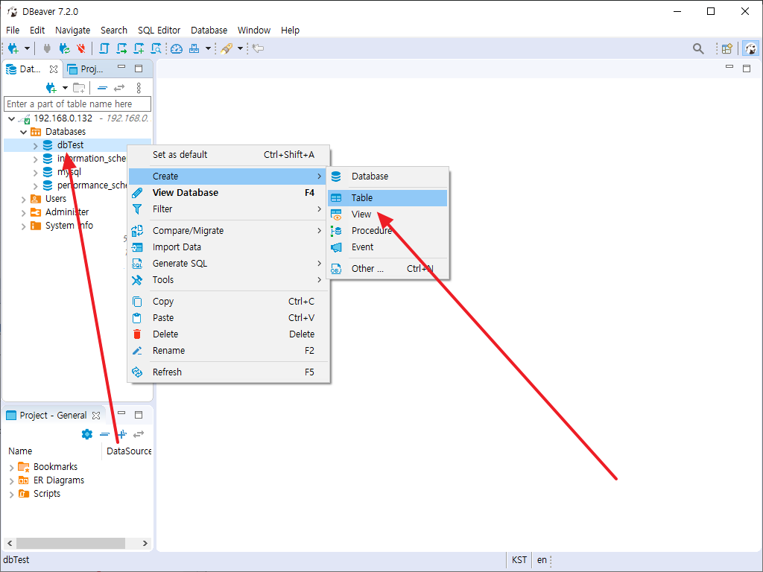763x572 pixels.
Task: Switch to the Proj... tab
Action: [86, 69]
